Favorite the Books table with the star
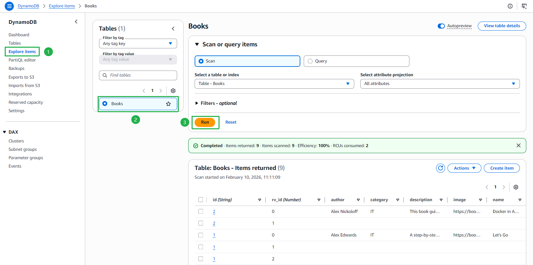 (168, 104)
